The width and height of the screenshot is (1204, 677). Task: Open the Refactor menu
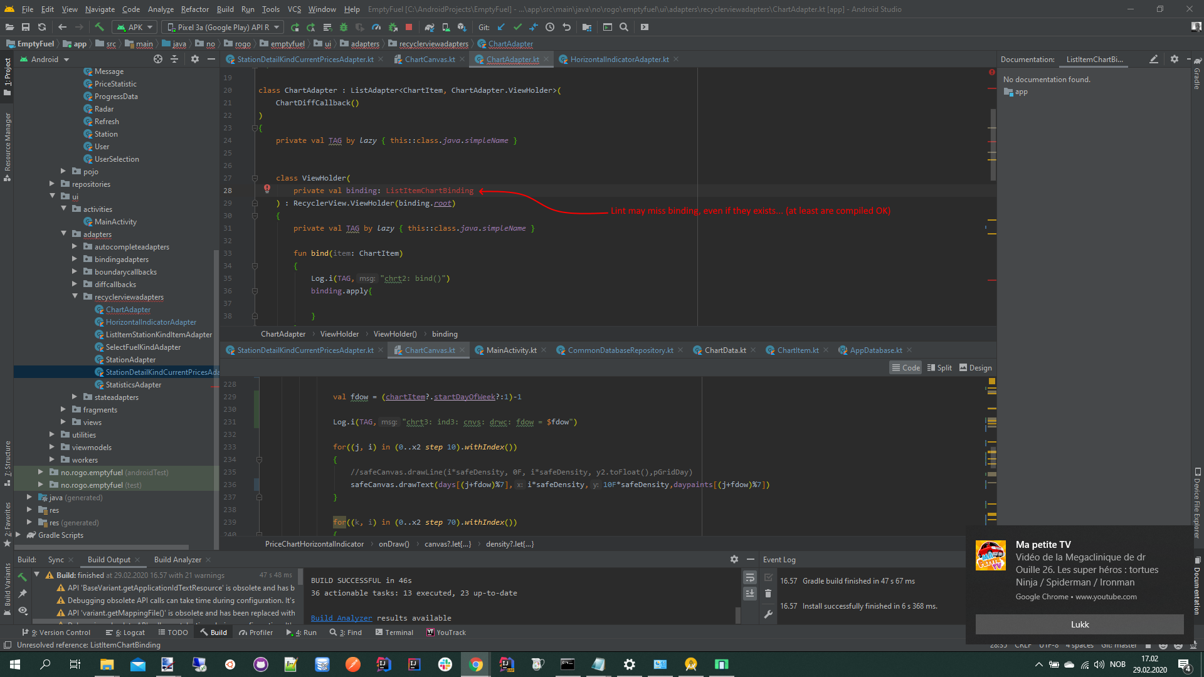click(194, 9)
